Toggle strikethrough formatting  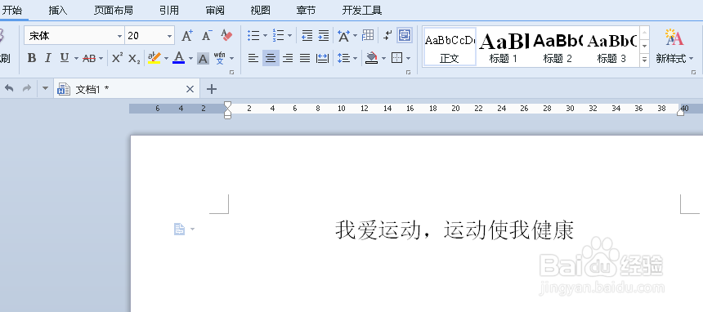coord(89,58)
